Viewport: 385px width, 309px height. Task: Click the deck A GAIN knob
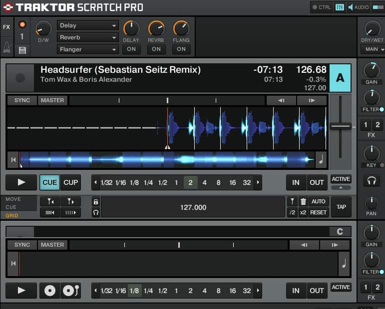click(372, 70)
